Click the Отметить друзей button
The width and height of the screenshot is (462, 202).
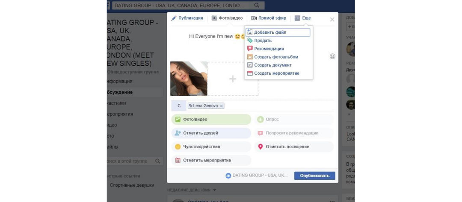211,133
